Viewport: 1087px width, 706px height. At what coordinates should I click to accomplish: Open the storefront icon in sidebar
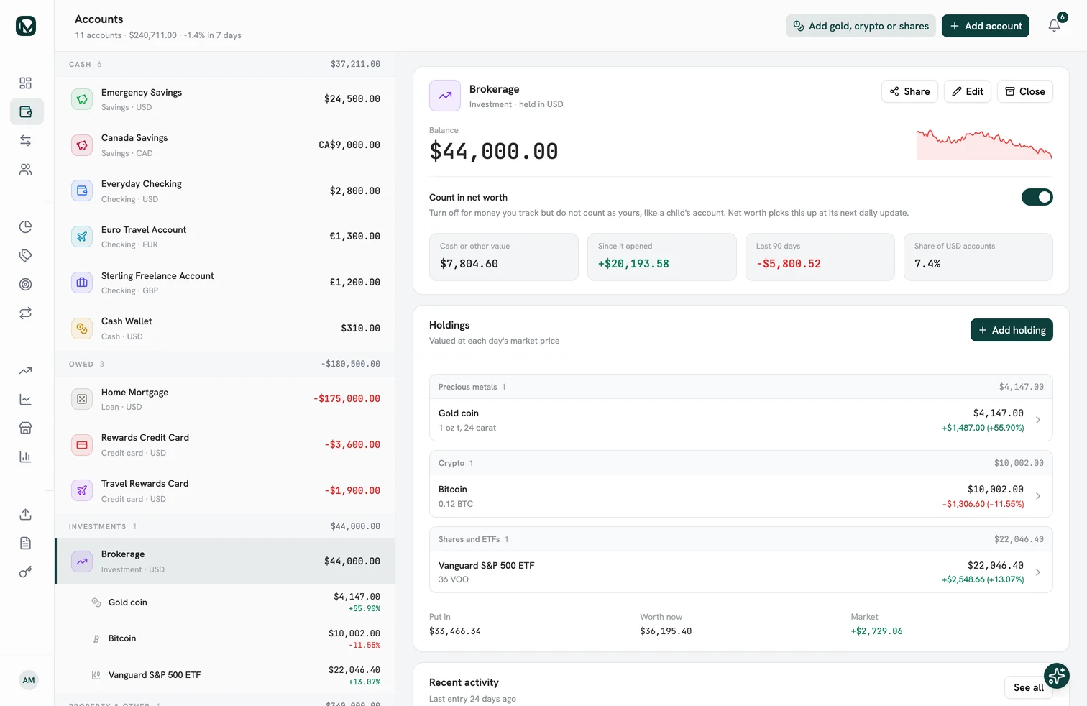[x=26, y=428]
